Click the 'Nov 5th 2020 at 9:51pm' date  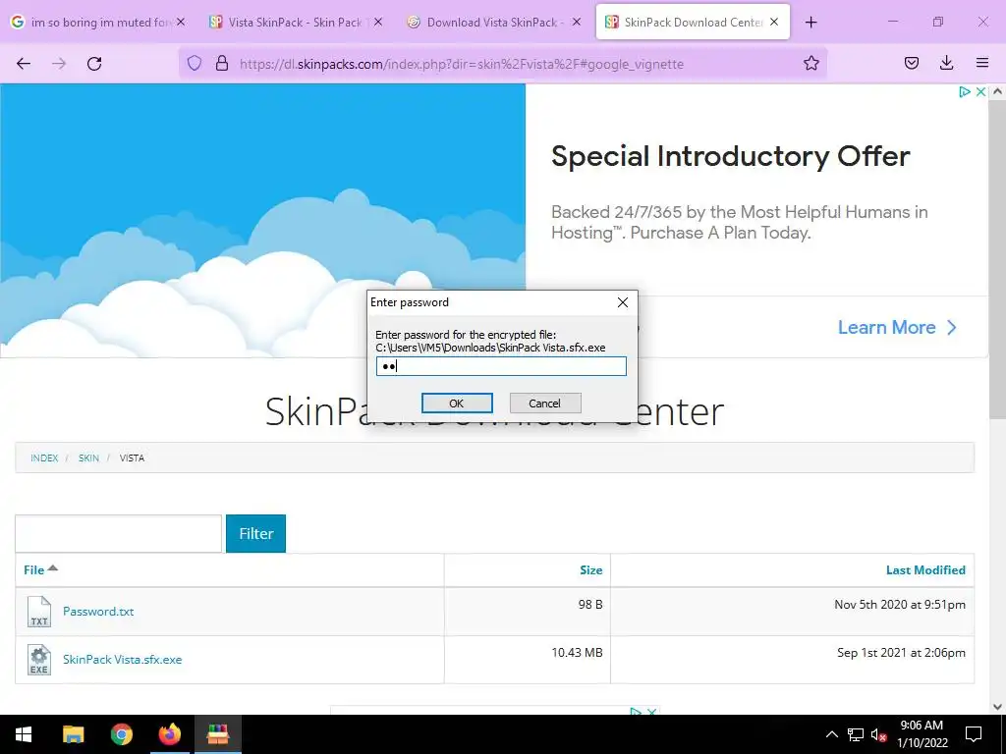click(900, 604)
